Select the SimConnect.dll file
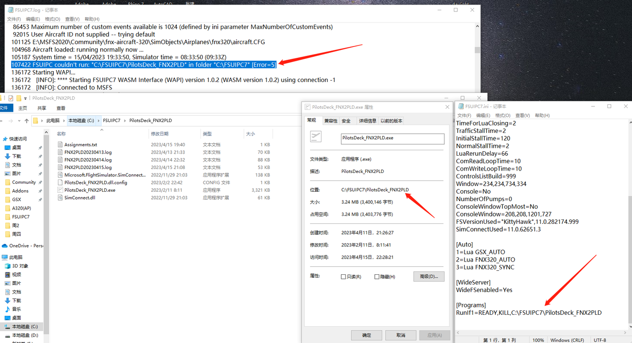This screenshot has width=632, height=343. pos(76,198)
